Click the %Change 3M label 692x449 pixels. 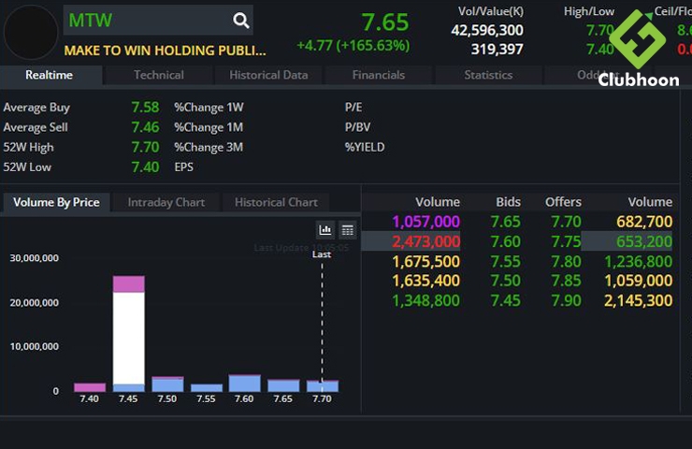[209, 147]
